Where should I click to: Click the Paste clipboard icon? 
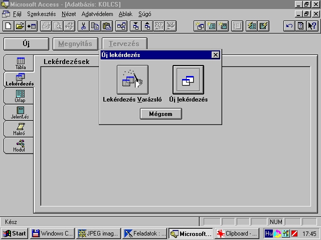coord(107,26)
